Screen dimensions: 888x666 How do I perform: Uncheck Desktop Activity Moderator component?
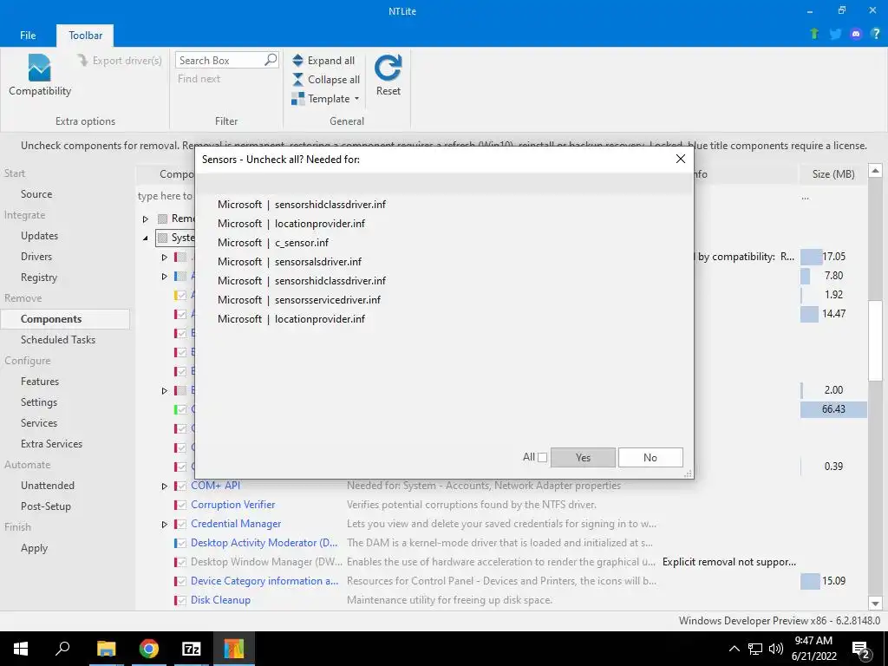(x=181, y=543)
